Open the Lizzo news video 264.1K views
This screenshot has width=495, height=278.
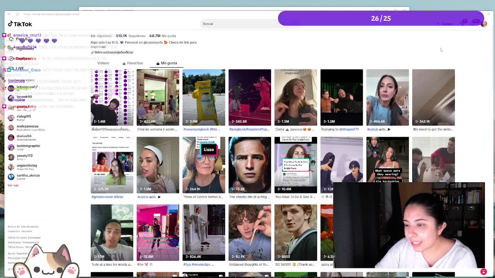tap(204, 165)
